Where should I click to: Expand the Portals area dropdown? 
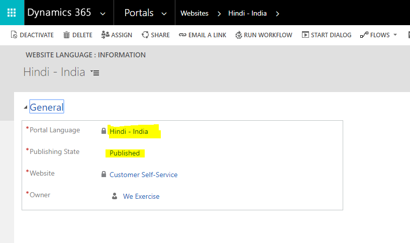click(x=164, y=14)
